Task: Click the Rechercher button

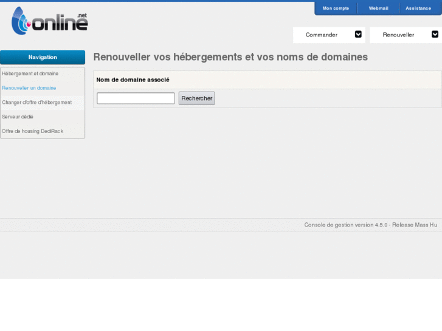Action: 197,98
